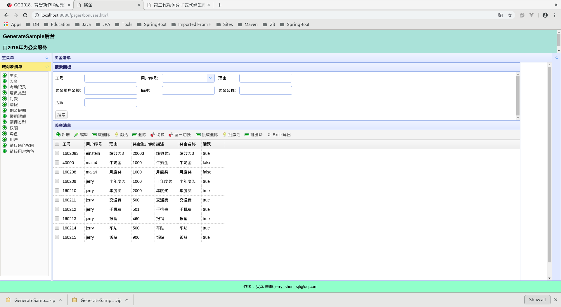Switch to the GC 2018 browser tab
The height and width of the screenshot is (307, 561).
pyautogui.click(x=38, y=5)
